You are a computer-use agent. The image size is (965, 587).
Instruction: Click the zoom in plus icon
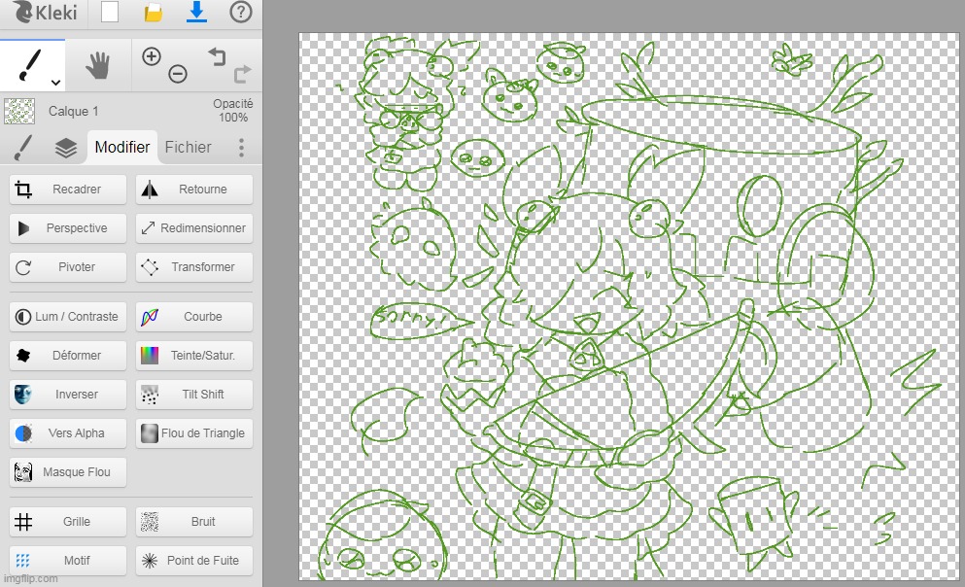(x=151, y=56)
